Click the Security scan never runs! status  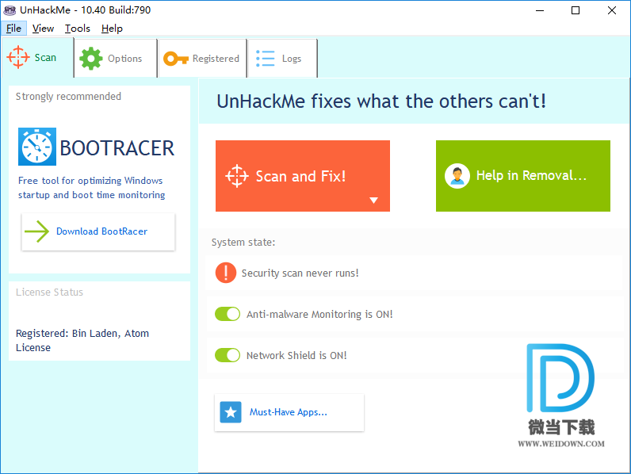300,273
